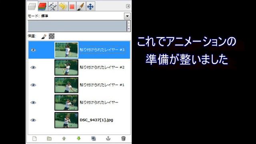Select thumbnail of layer #2
Screen dimensions: 256x144
(x=66, y=68)
